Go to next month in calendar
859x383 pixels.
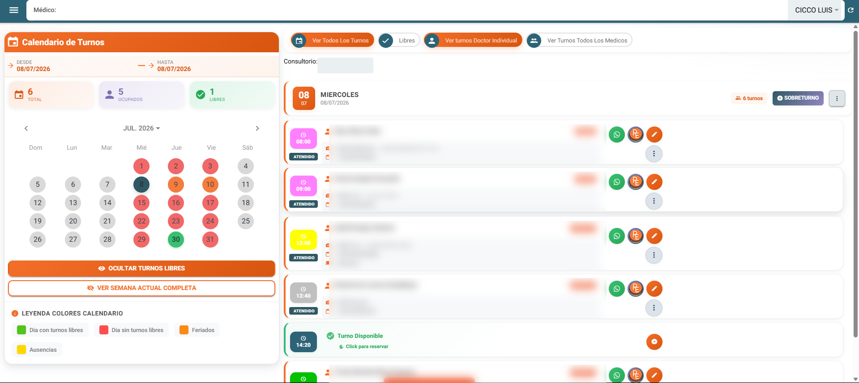257,128
